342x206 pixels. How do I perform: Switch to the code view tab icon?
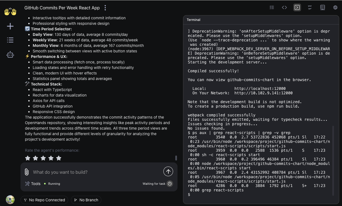284,7
